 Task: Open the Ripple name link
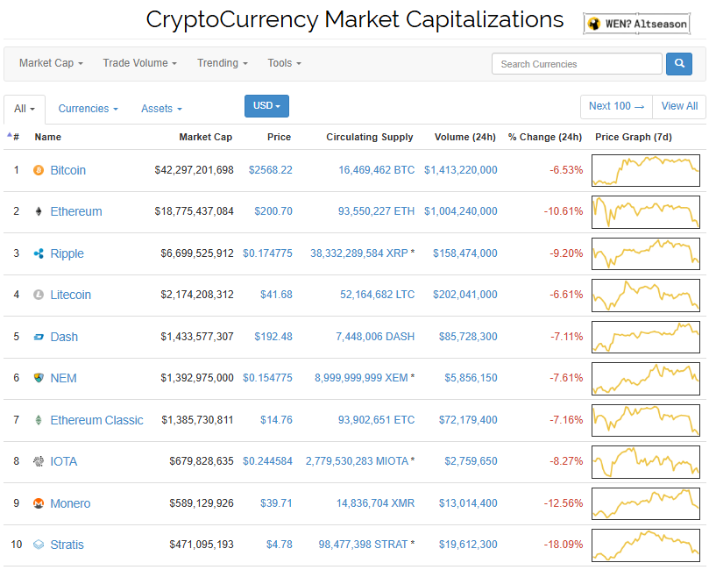[x=67, y=253]
